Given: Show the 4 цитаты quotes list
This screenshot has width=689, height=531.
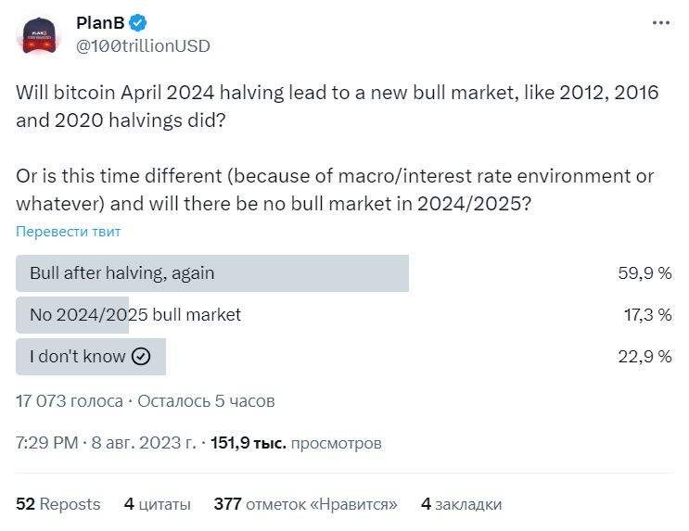Looking at the screenshot, I should (x=157, y=504).
